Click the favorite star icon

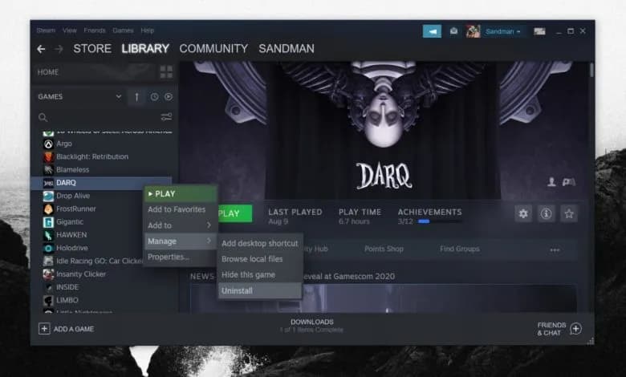569,213
